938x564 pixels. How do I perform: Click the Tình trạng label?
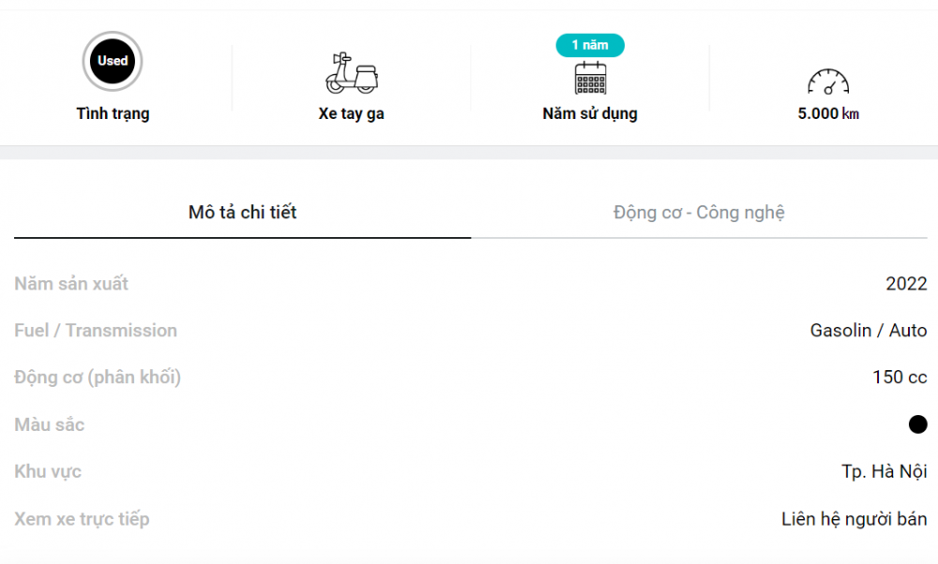[113, 113]
